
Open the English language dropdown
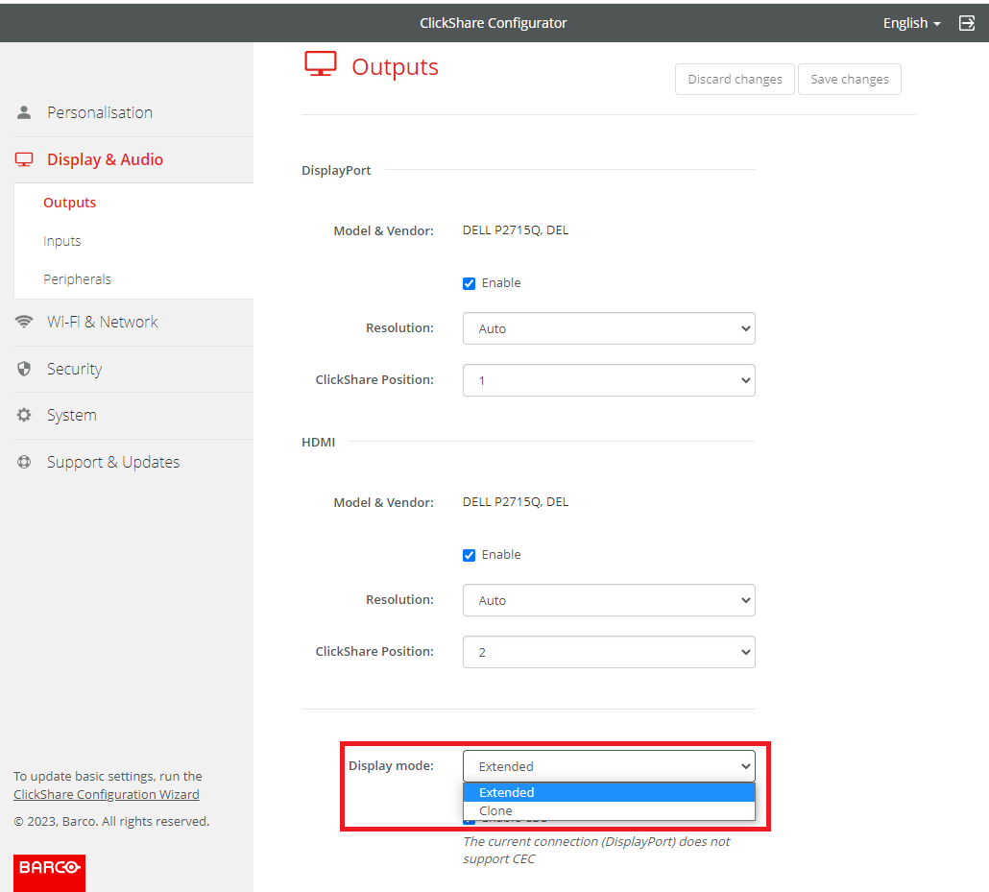911,23
